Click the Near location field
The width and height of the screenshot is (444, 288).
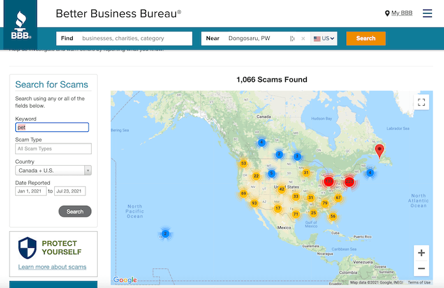[256, 38]
